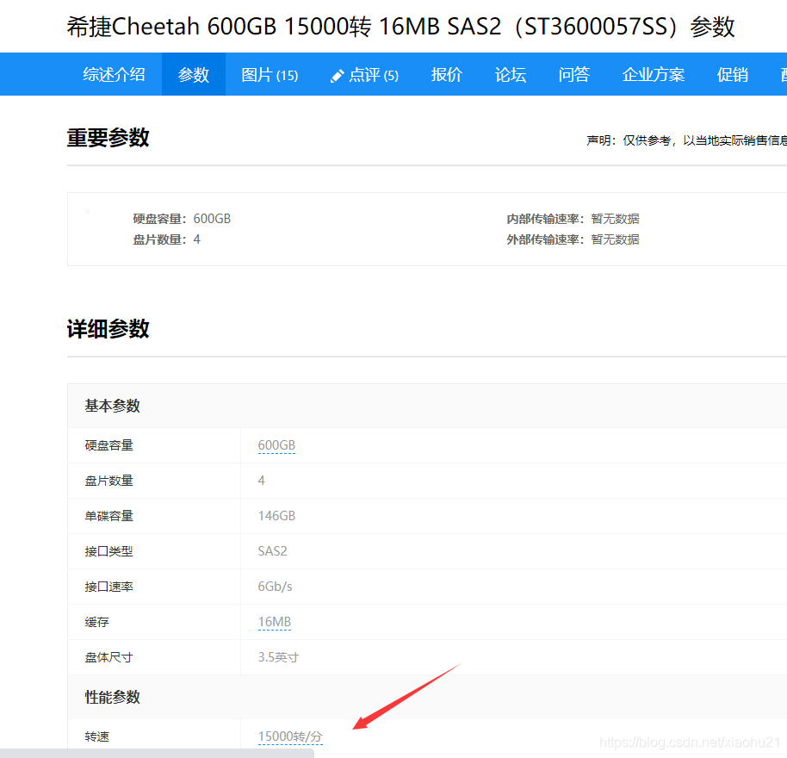Viewport: 787px width, 758px height.
Task: Click the 6Gb/s value
Action: click(275, 587)
